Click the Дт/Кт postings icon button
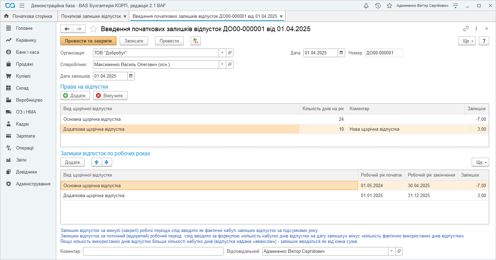Image resolution: width=496 pixels, height=260 pixels. [x=195, y=41]
